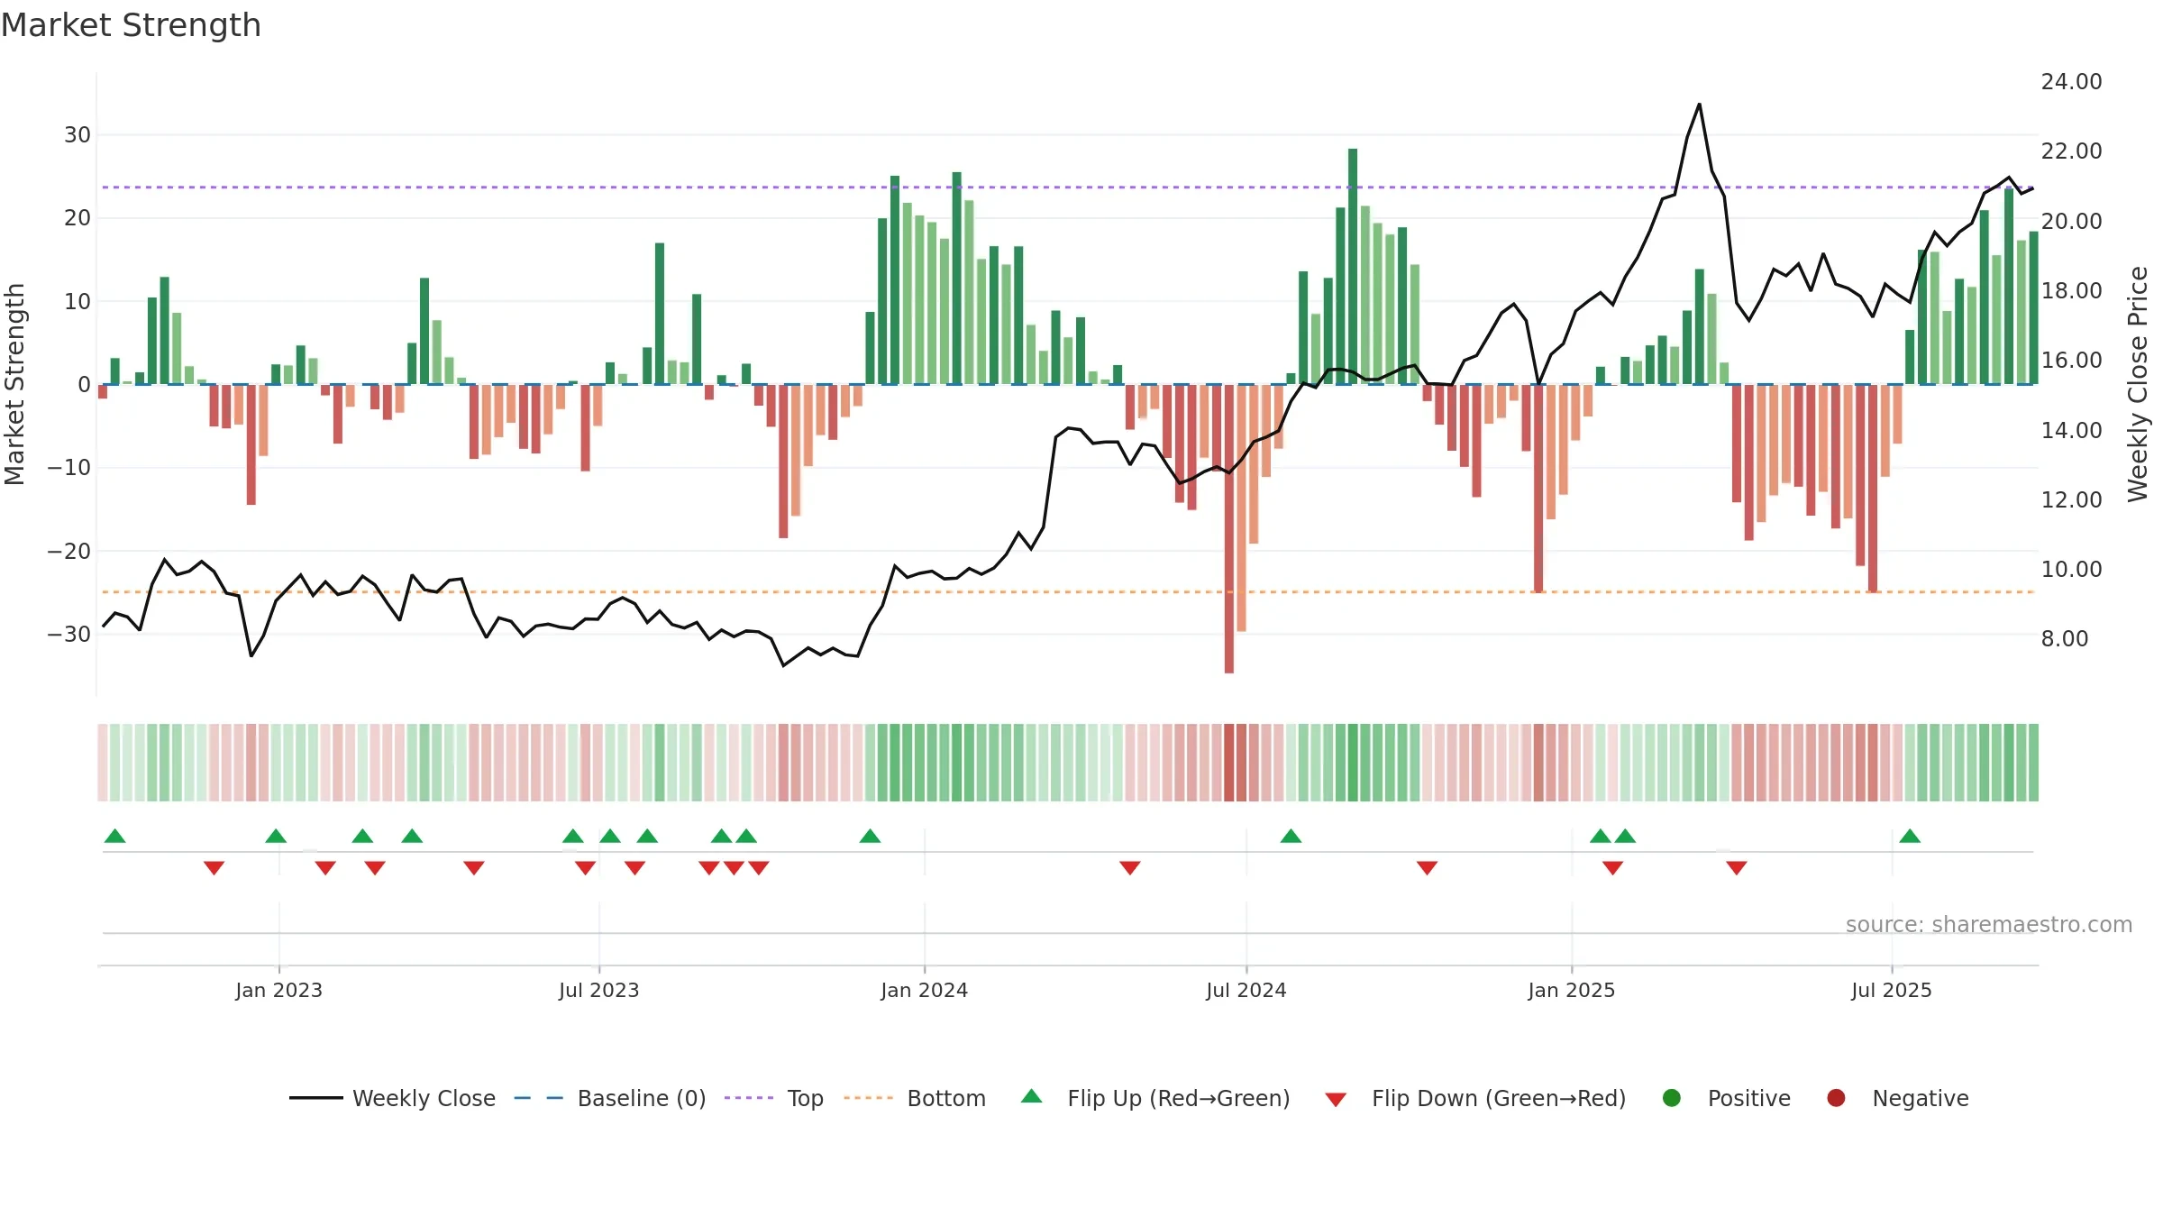This screenshot has height=1217, width=2163.
Task: Click the red Flip Down triangle legend icon
Action: click(1336, 1100)
